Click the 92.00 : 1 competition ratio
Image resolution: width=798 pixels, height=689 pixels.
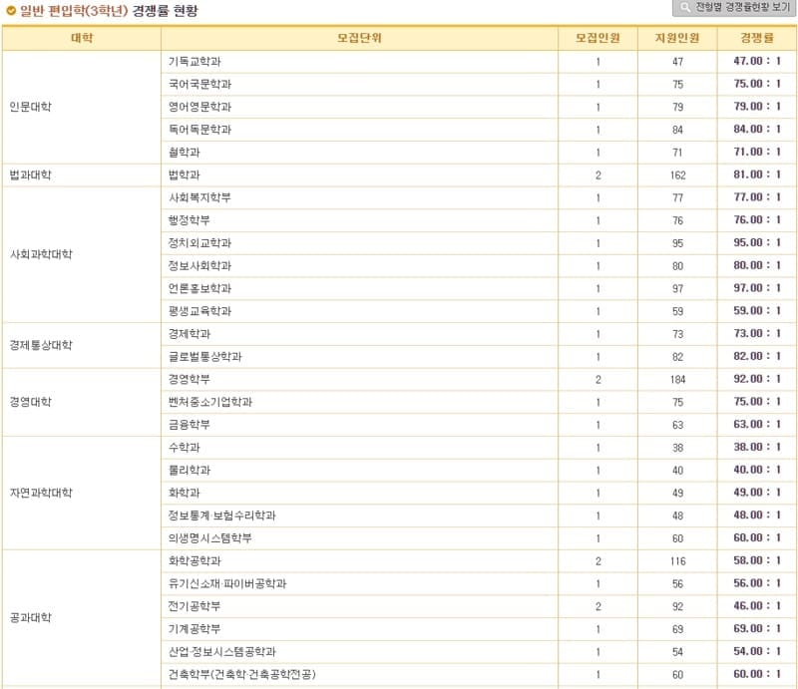pyautogui.click(x=757, y=379)
